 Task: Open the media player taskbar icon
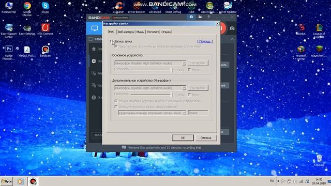(21, 181)
